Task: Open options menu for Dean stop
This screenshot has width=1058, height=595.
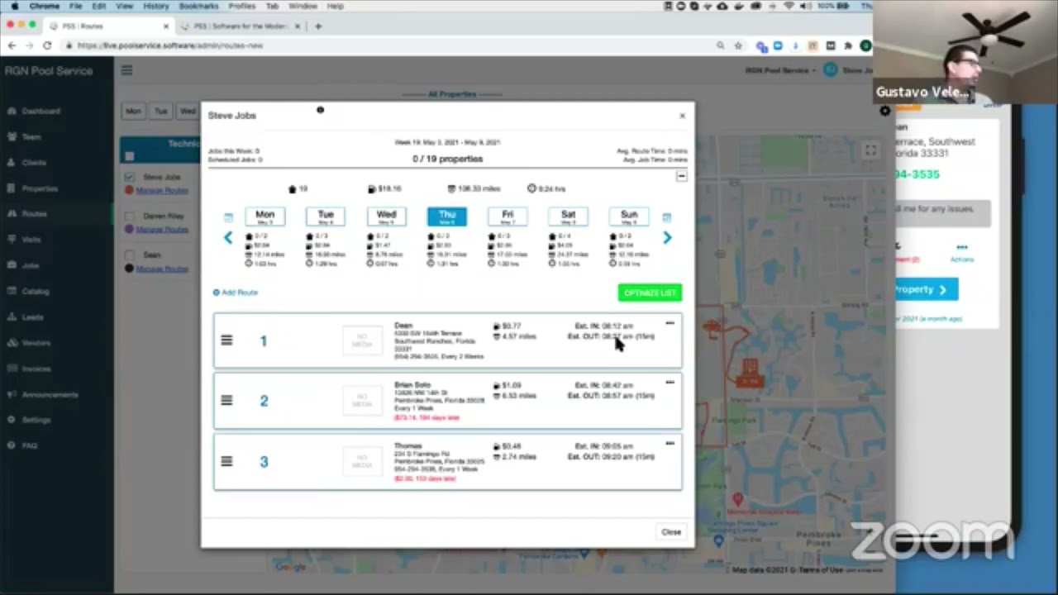Action: [670, 323]
